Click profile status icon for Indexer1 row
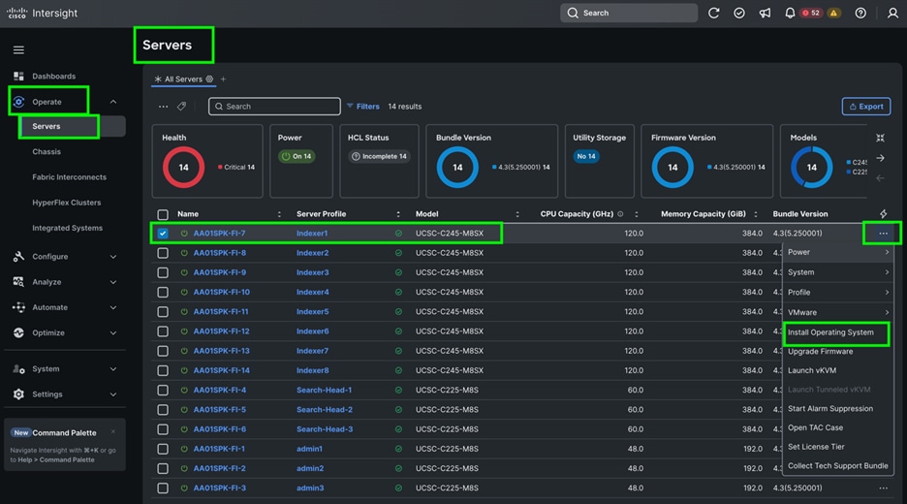The height and width of the screenshot is (504, 907). click(398, 234)
